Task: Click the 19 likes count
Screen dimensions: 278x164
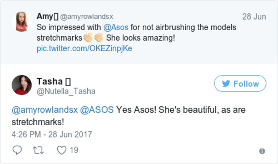Action: click(74, 150)
